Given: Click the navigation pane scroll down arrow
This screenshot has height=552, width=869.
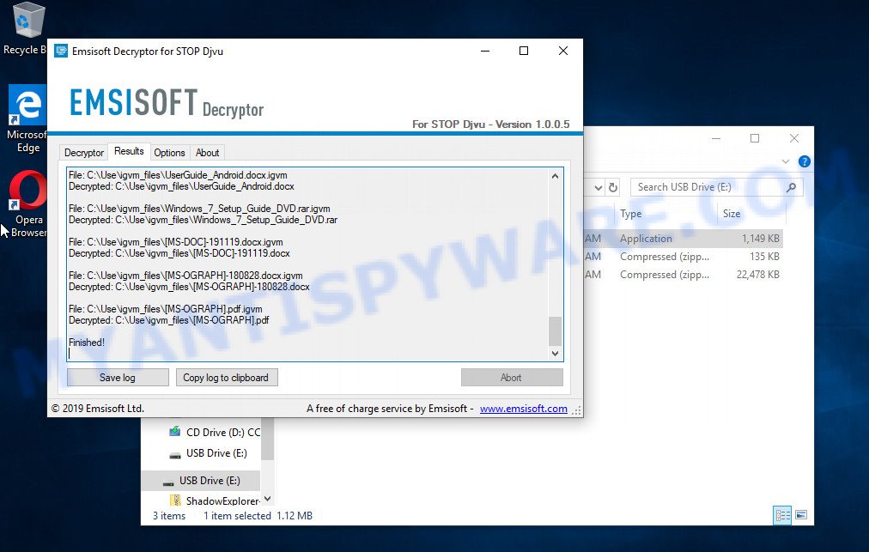Looking at the screenshot, I should (268, 499).
